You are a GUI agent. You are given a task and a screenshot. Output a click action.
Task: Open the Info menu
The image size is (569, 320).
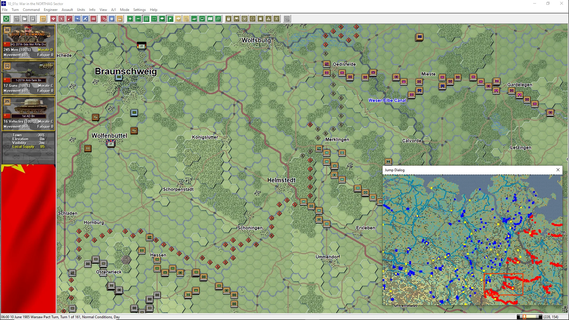92,10
